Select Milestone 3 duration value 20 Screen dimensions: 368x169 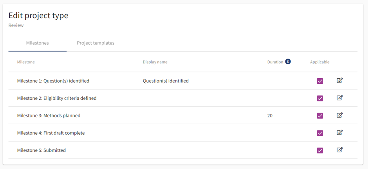(x=270, y=116)
